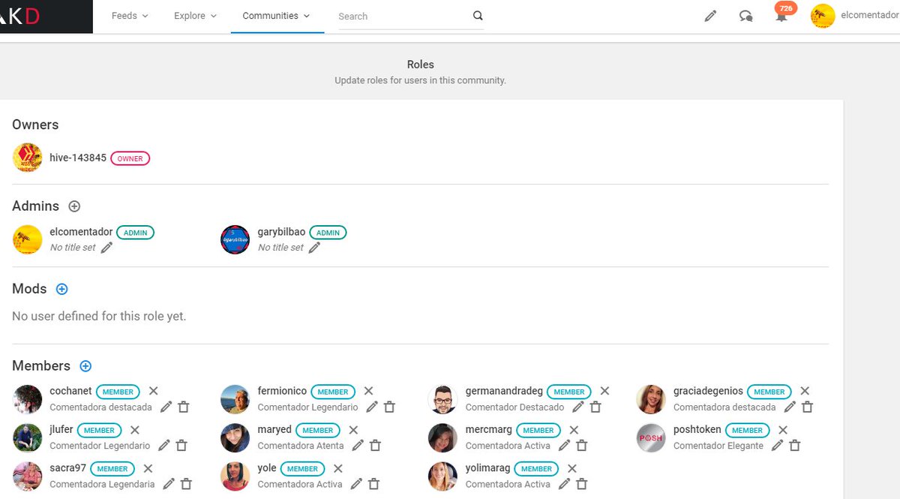Open the Feeds dropdown menu
This screenshot has width=900, height=499.
pyautogui.click(x=130, y=16)
